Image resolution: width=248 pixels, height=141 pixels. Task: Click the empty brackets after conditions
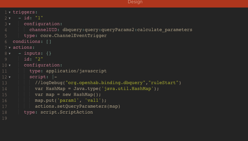pos(49,42)
